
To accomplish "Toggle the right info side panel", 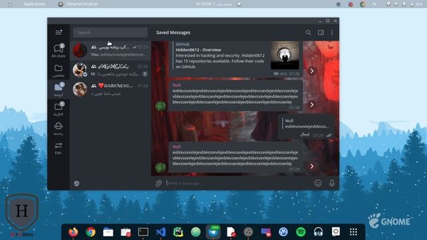I will [321, 33].
